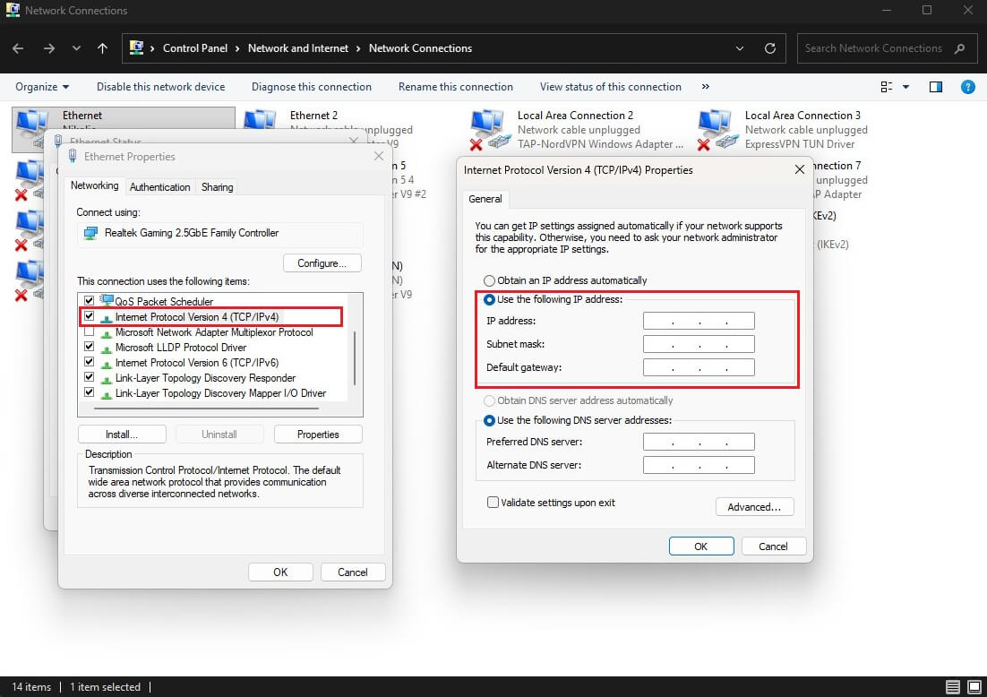
Task: Click the details view icon in the status bar
Action: pyautogui.click(x=952, y=686)
